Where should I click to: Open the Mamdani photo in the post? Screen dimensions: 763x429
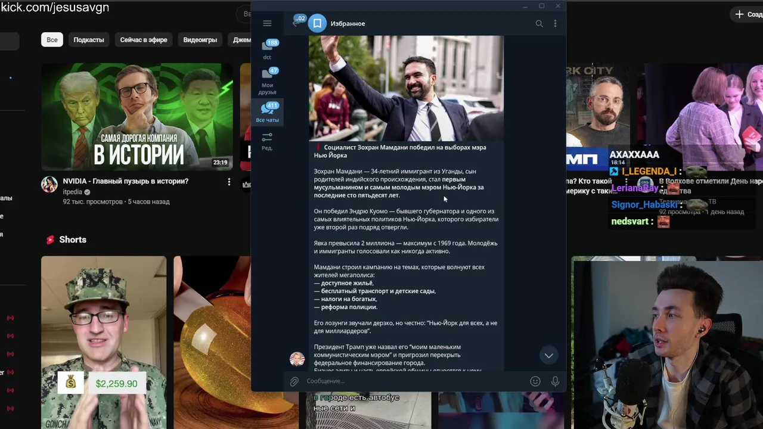(406, 88)
